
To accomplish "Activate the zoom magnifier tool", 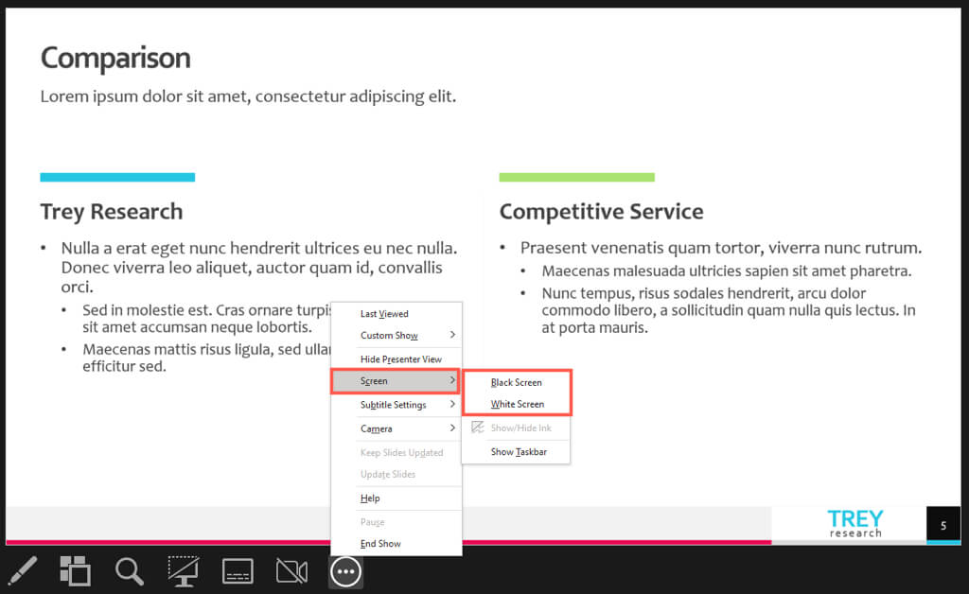I will [129, 571].
